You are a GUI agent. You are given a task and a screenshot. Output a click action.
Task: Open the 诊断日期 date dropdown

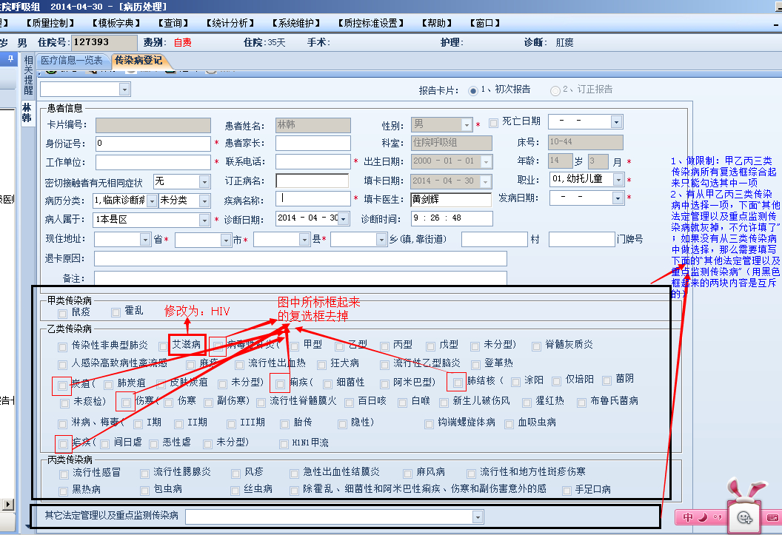[x=344, y=219]
